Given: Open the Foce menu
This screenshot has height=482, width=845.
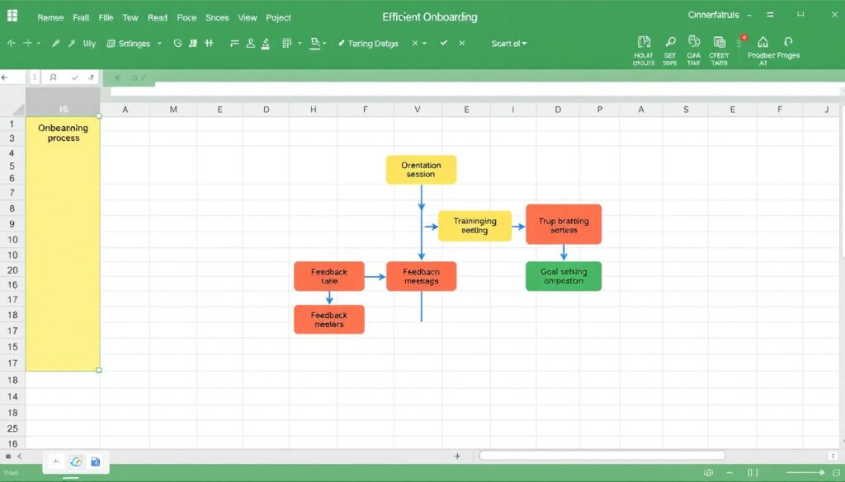Looking at the screenshot, I should click(186, 18).
